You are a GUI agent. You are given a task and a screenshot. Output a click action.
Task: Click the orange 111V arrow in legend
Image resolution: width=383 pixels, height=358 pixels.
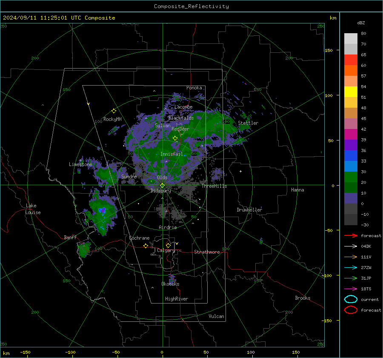pos(351,257)
